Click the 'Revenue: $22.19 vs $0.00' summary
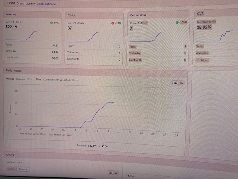Screen dimensions: 238x179 [92, 146]
